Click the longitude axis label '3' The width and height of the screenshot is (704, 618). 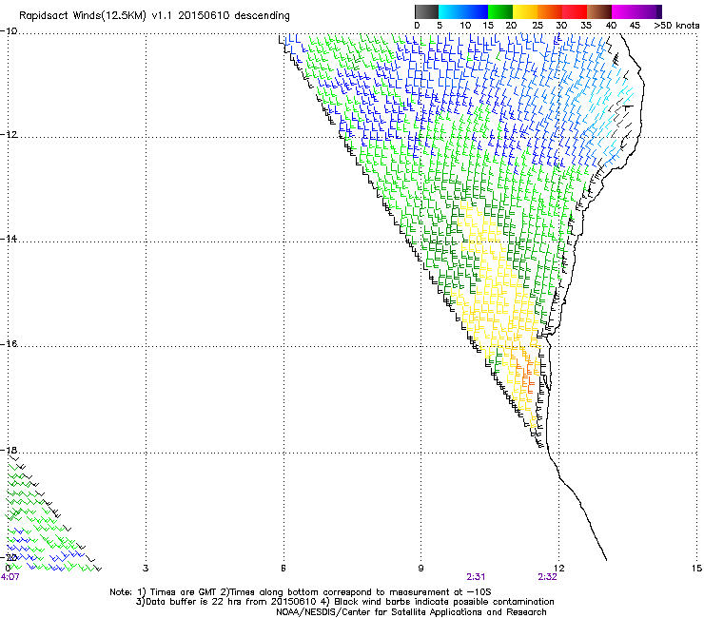point(146,569)
